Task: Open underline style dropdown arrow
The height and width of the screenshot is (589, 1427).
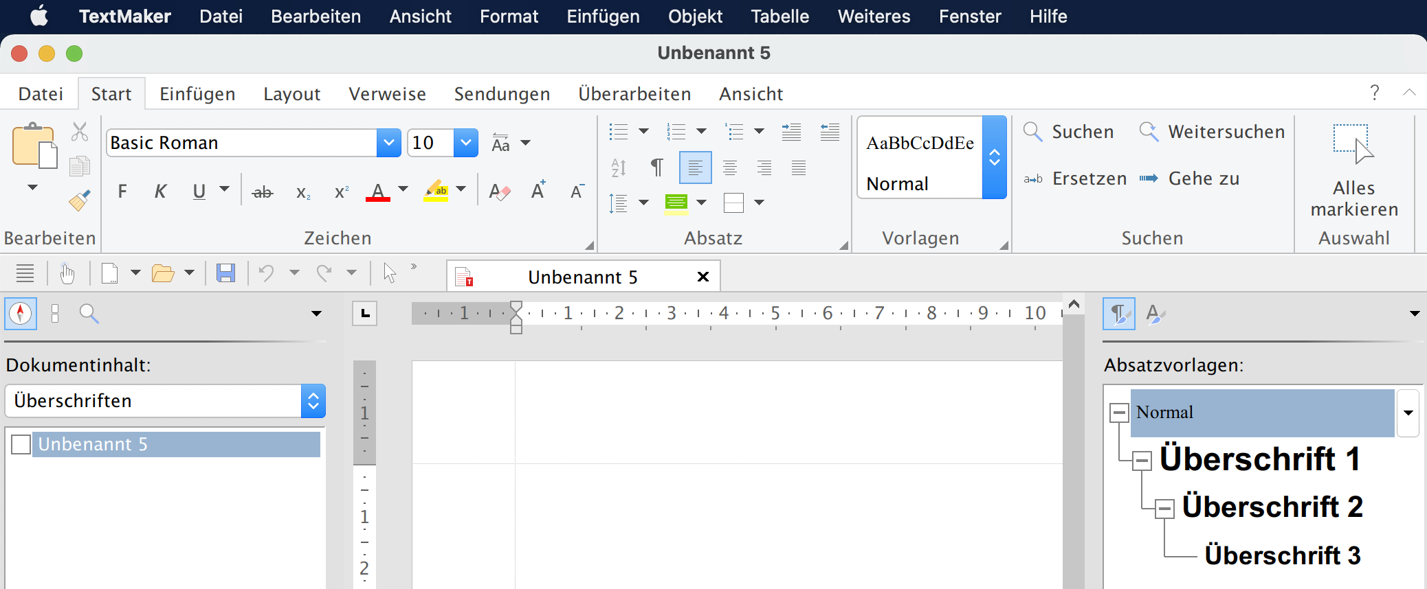Action: point(224,189)
